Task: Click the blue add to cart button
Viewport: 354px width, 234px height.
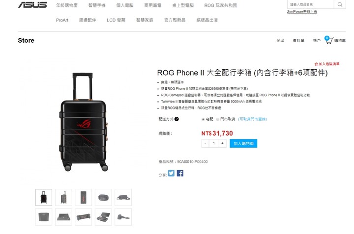Action: click(x=243, y=143)
